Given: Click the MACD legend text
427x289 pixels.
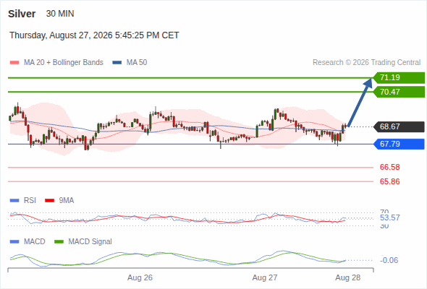Looking at the screenshot, I should pos(34,242).
